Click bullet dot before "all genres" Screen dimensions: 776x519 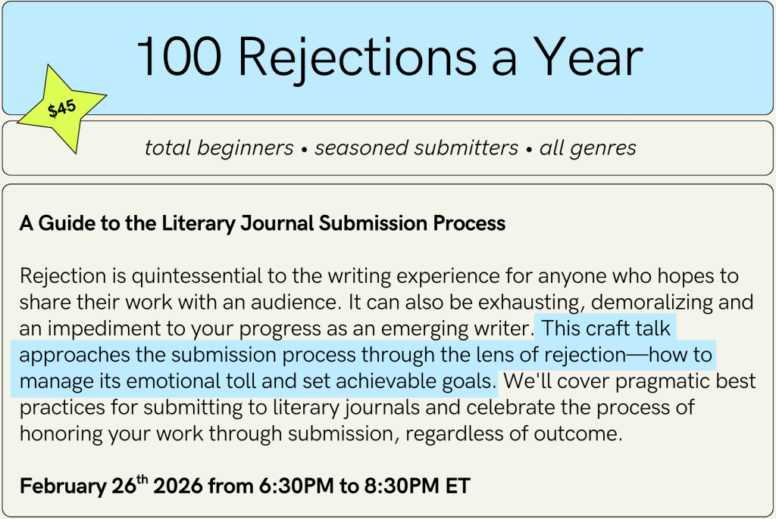529,149
